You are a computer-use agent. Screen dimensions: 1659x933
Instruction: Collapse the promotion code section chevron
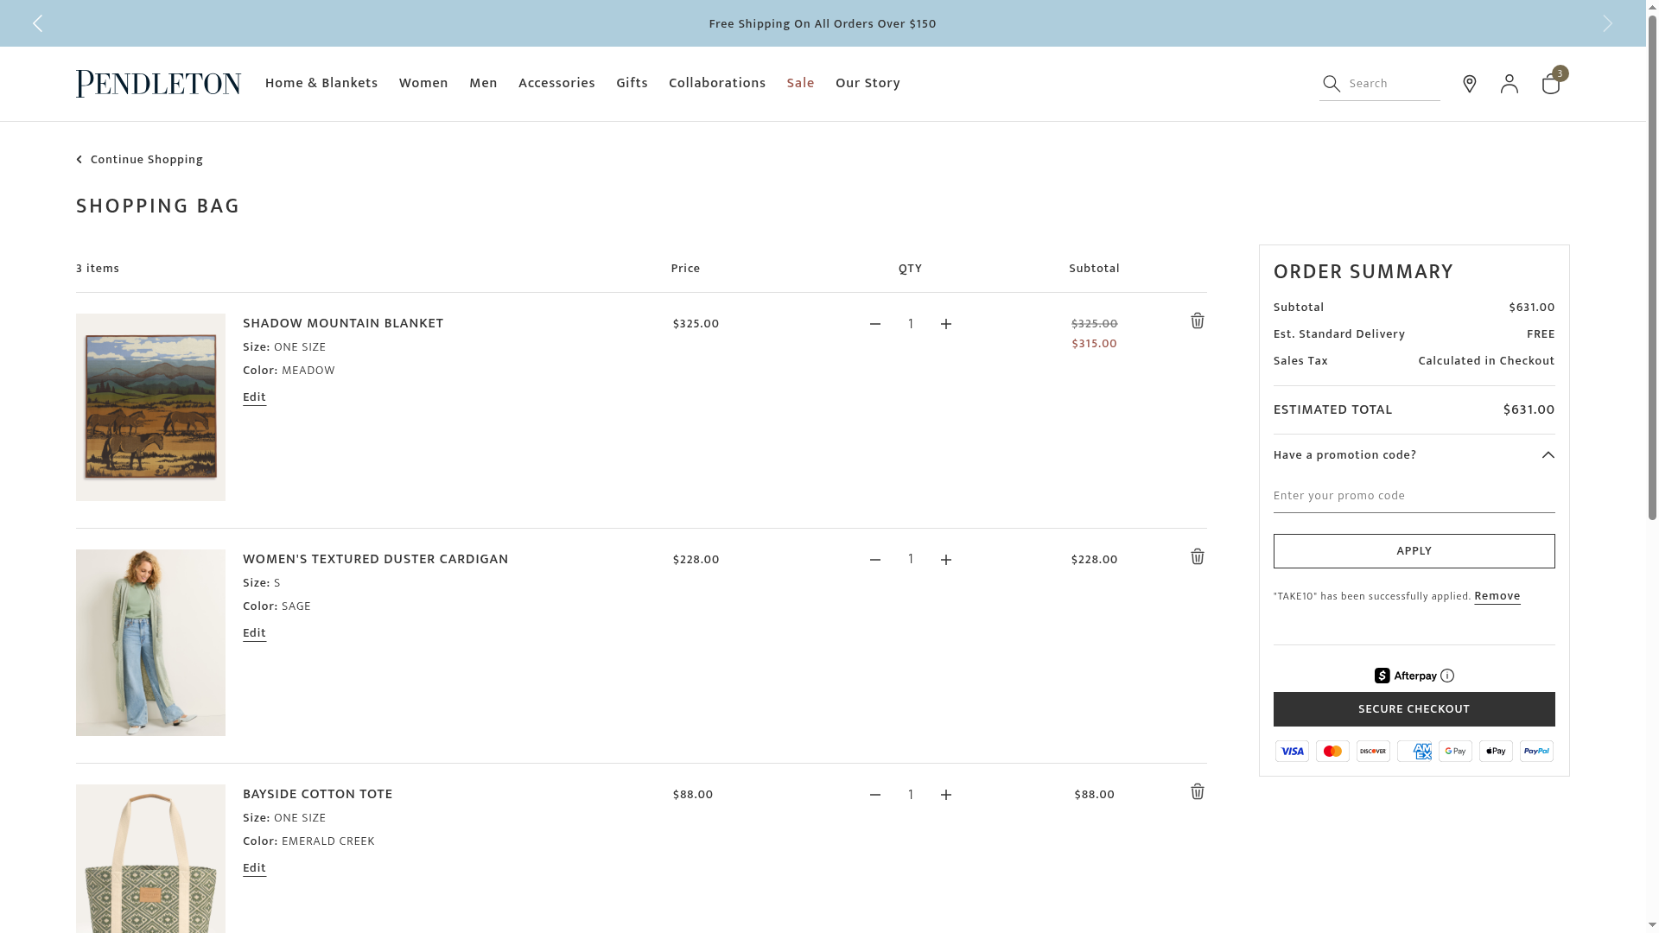1548,455
